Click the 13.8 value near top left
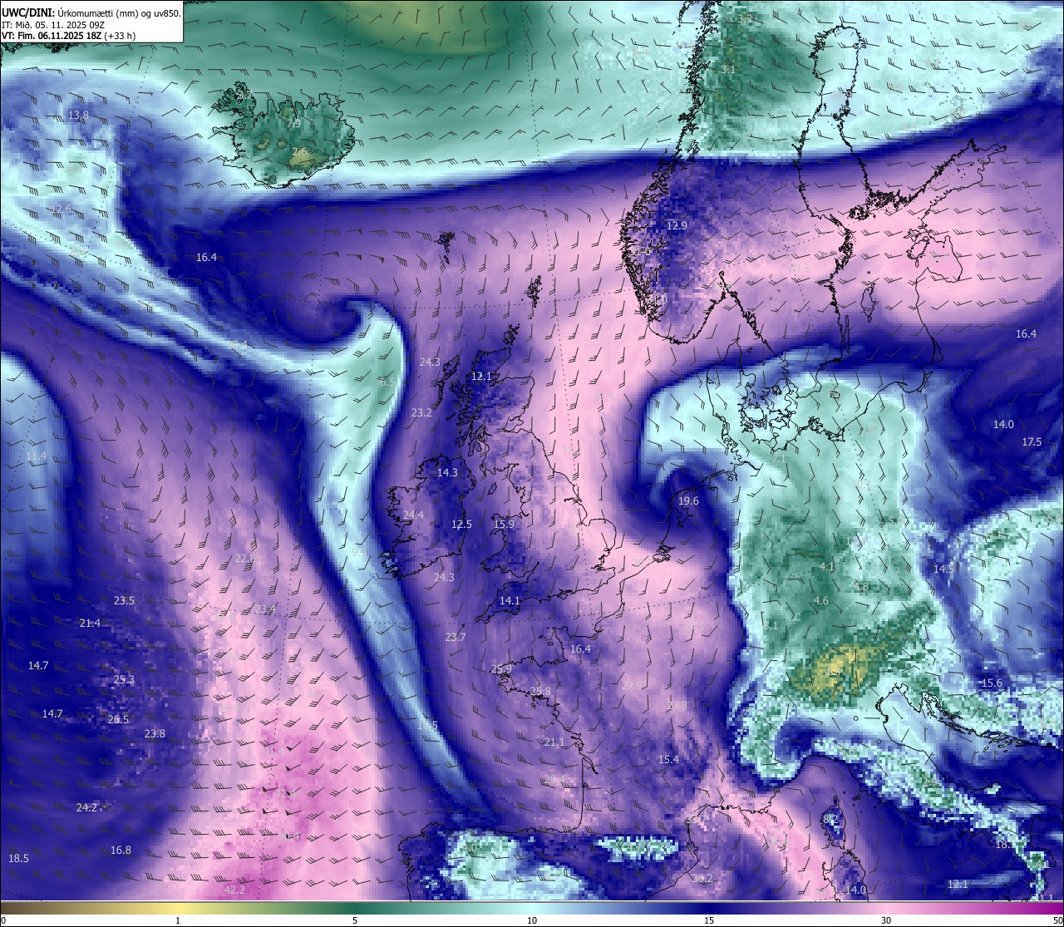1064x927 pixels. point(79,115)
